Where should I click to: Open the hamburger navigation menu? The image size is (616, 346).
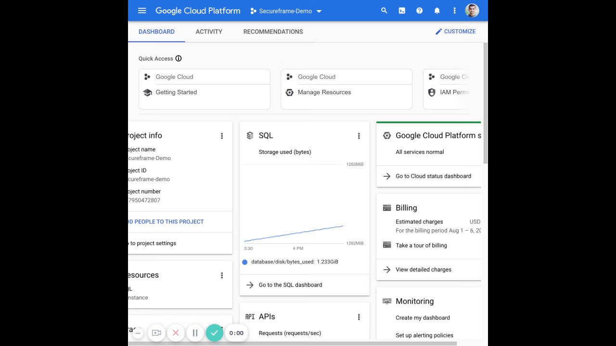142,11
